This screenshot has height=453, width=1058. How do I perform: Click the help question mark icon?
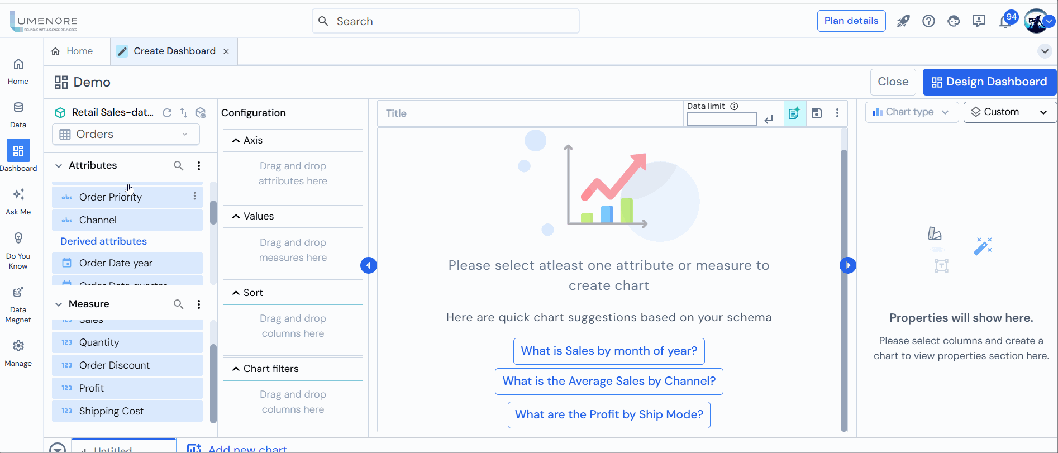click(928, 21)
